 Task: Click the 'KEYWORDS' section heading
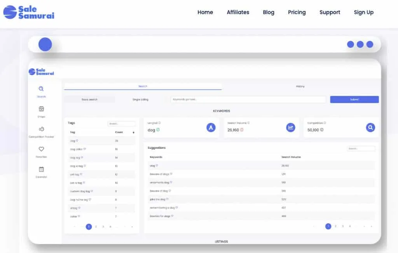[221, 111]
